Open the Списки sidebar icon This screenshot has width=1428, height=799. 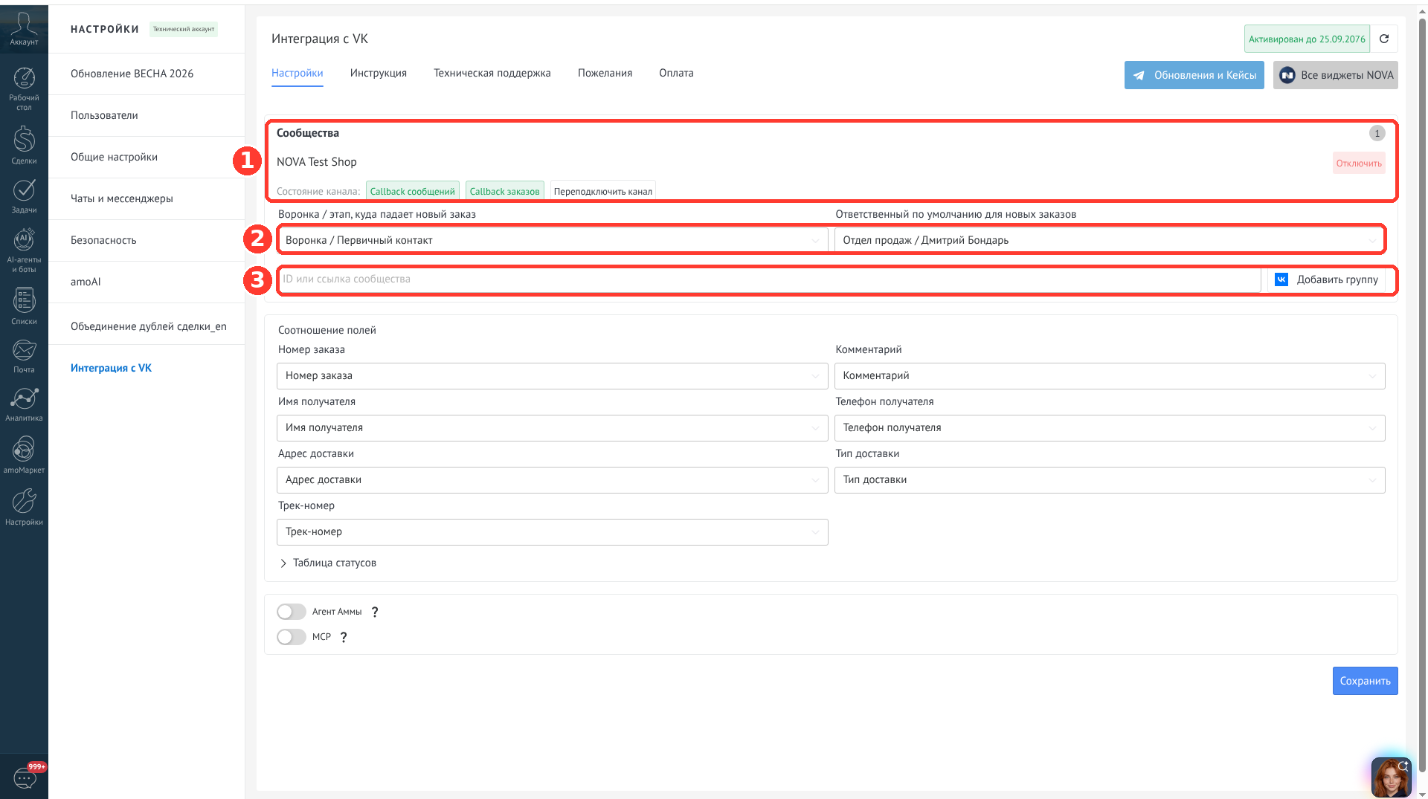(x=24, y=306)
